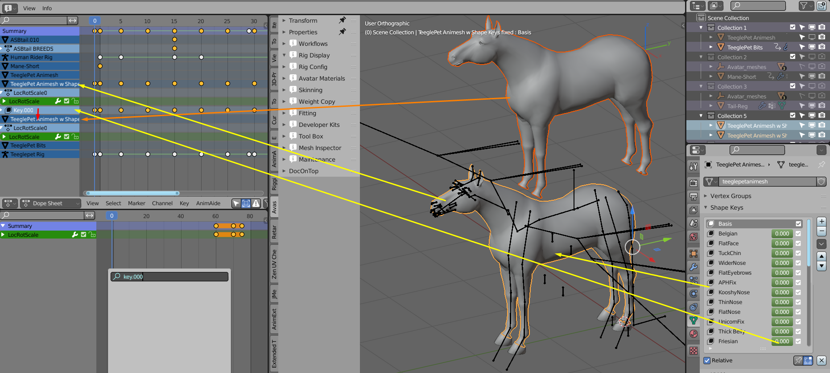
Task: Open the Physics properties tab icon
Action: tap(694, 293)
